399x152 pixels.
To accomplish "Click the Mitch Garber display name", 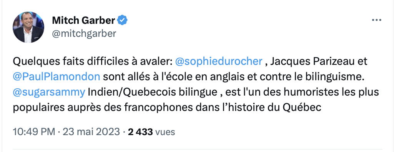I will 83,20.
